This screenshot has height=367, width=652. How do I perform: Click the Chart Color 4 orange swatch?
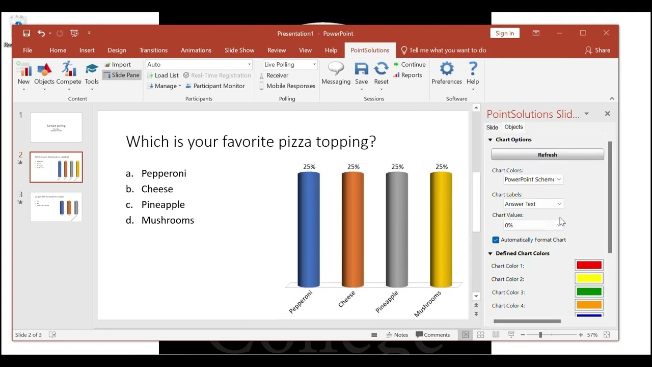tap(589, 305)
